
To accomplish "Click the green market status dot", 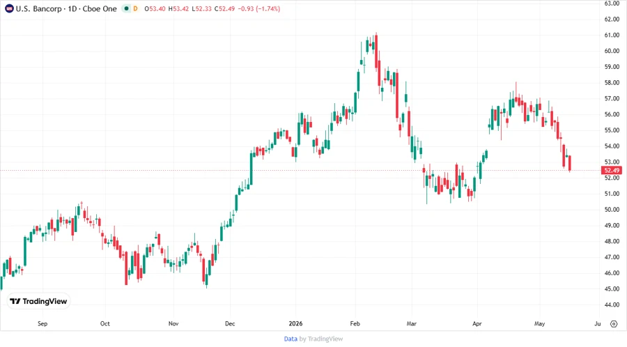I will [x=126, y=8].
